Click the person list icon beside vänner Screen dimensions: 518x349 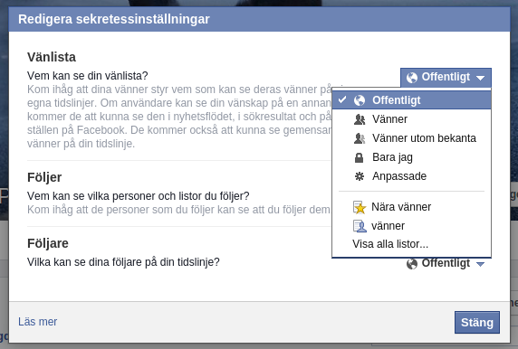pos(360,226)
